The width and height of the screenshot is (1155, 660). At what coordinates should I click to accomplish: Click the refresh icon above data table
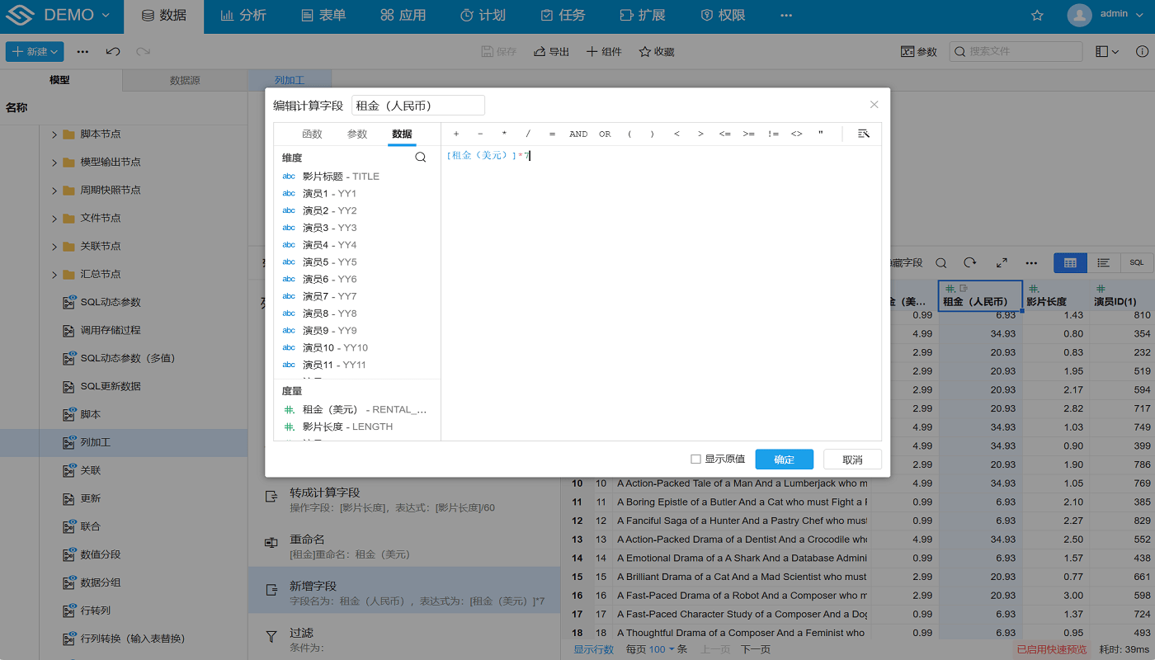click(970, 262)
